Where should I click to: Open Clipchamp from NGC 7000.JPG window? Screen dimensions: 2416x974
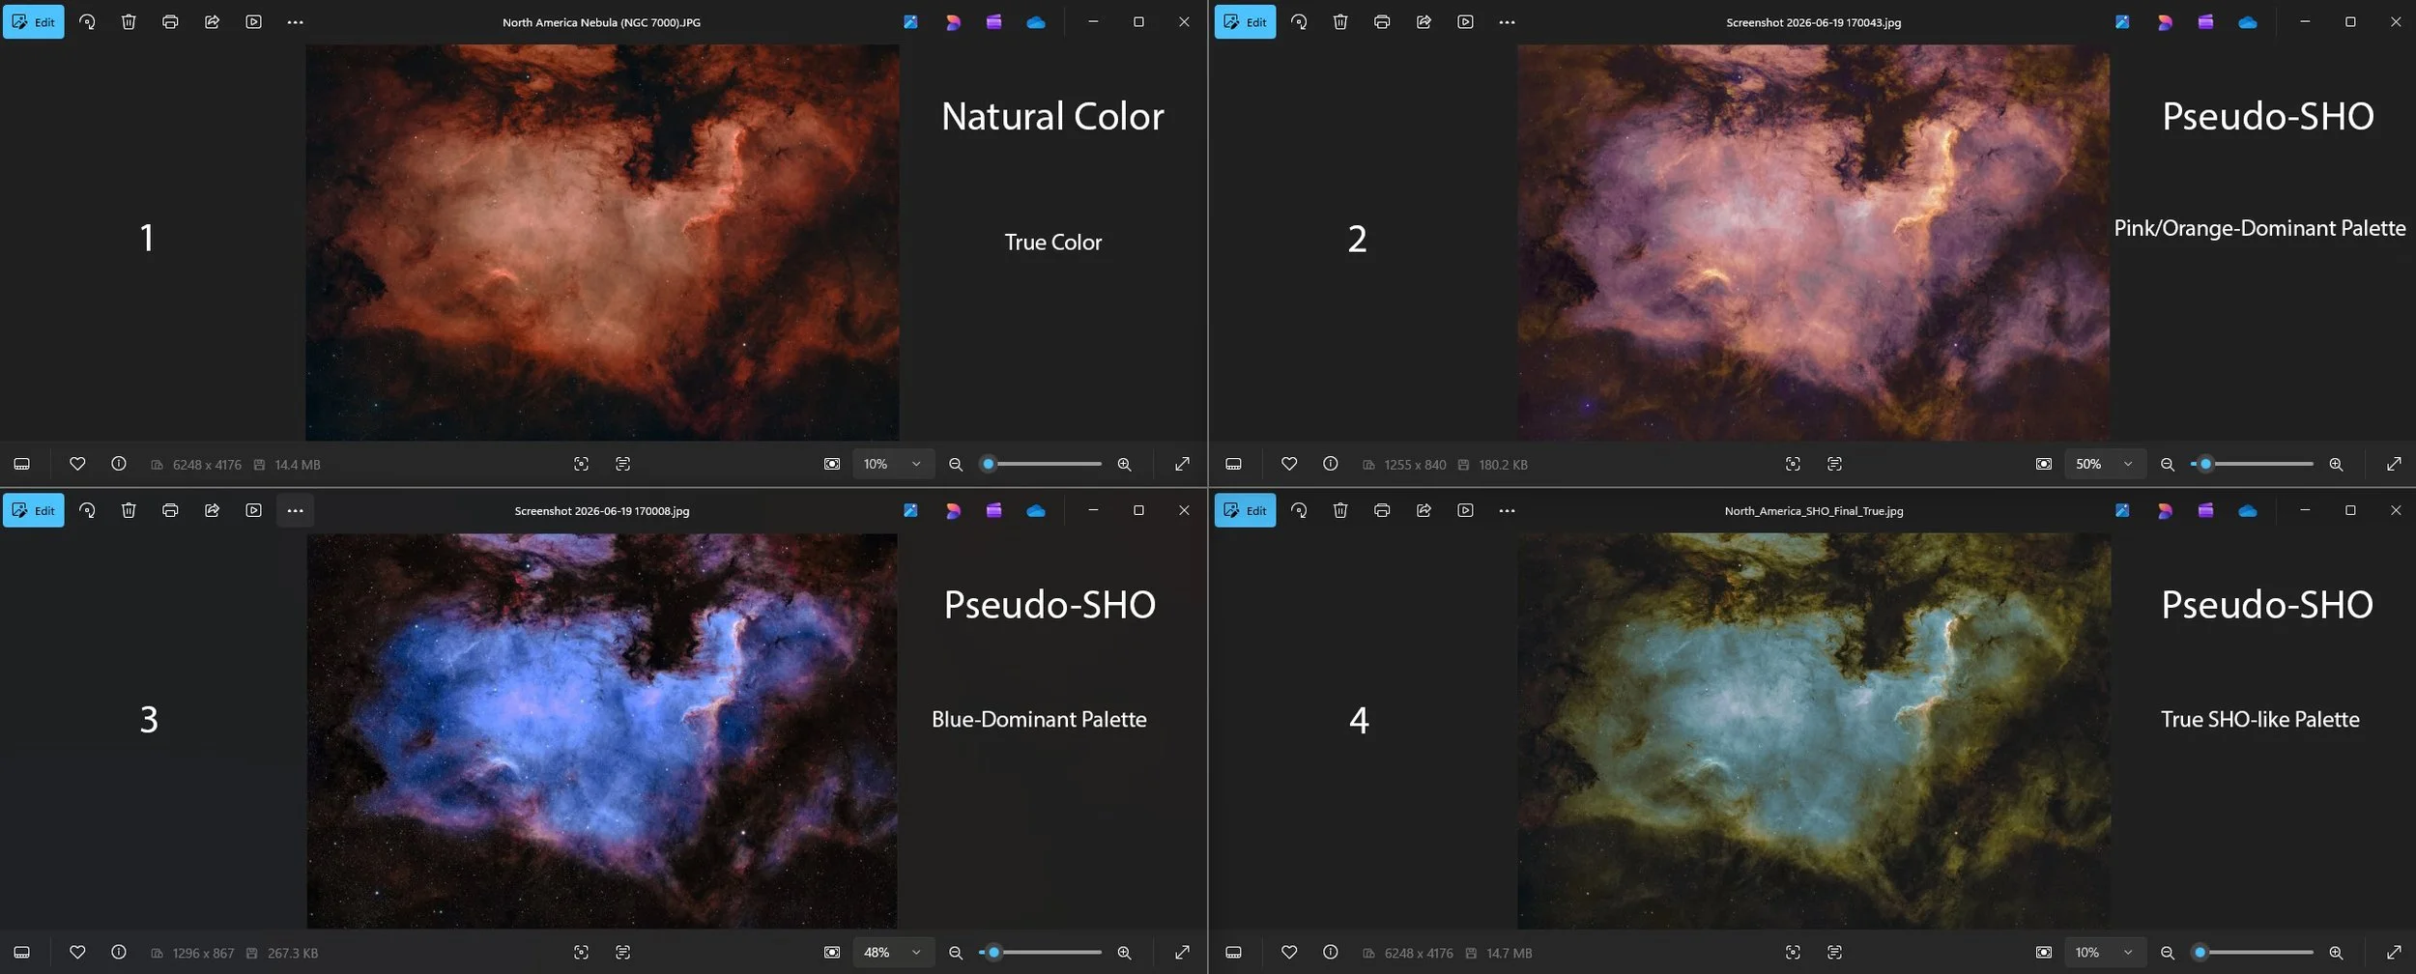(x=993, y=21)
